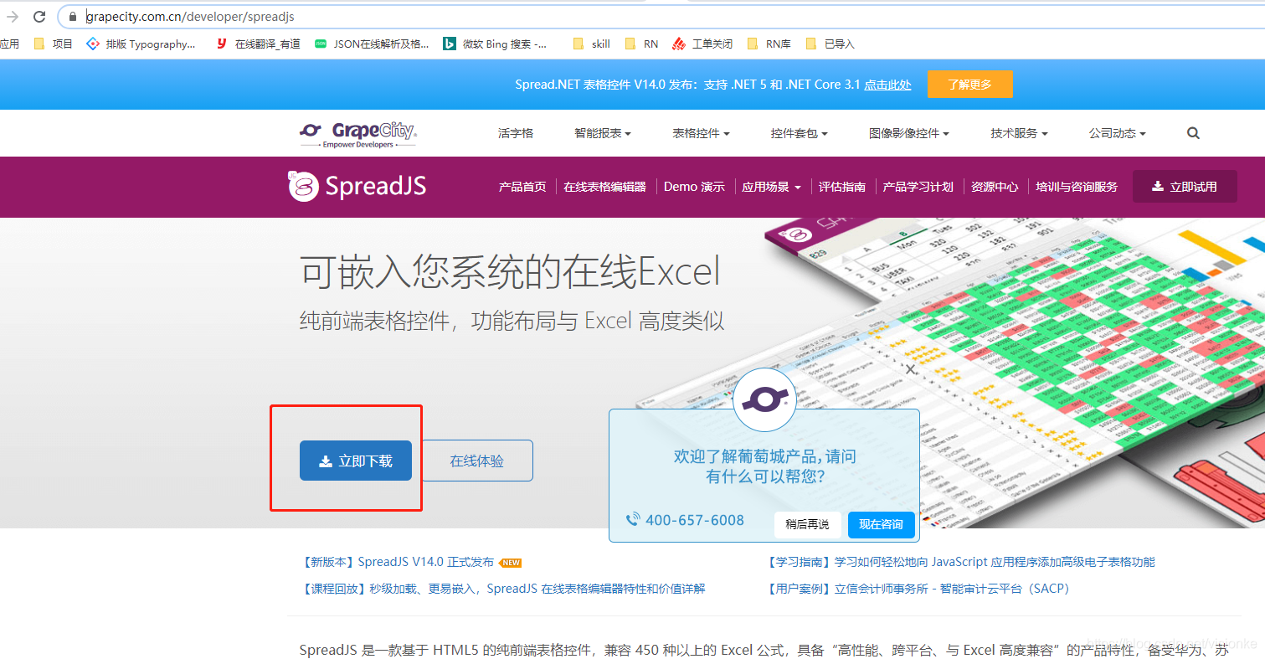Click the blue 立即下载 button
Image resolution: width=1265 pixels, height=659 pixels.
[x=356, y=461]
